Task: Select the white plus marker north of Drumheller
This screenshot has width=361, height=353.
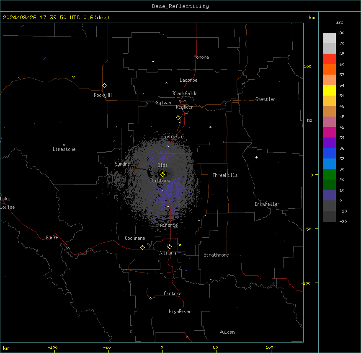Action: tap(256, 157)
